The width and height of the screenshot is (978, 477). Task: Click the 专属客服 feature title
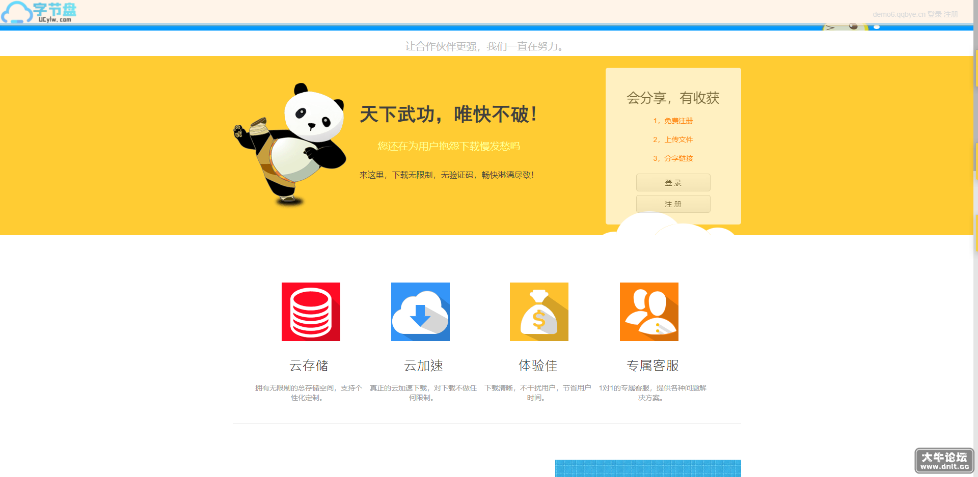pyautogui.click(x=653, y=366)
